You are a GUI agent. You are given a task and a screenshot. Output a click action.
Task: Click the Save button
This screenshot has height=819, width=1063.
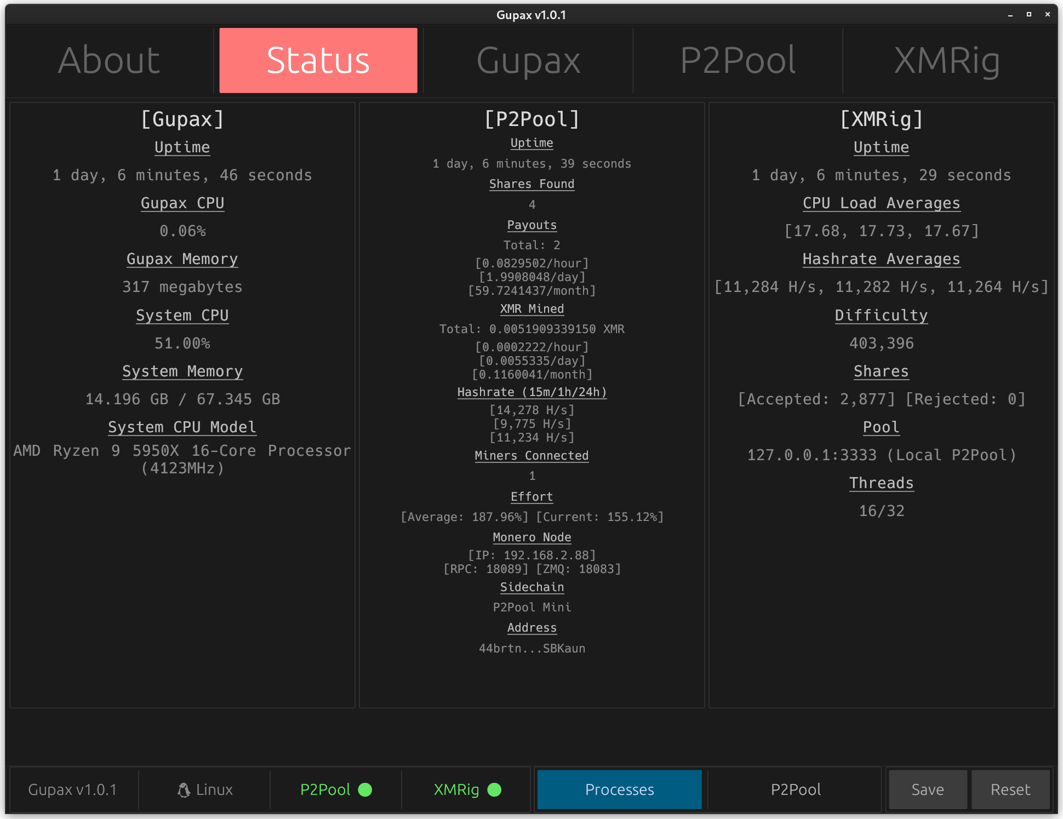[x=928, y=789]
